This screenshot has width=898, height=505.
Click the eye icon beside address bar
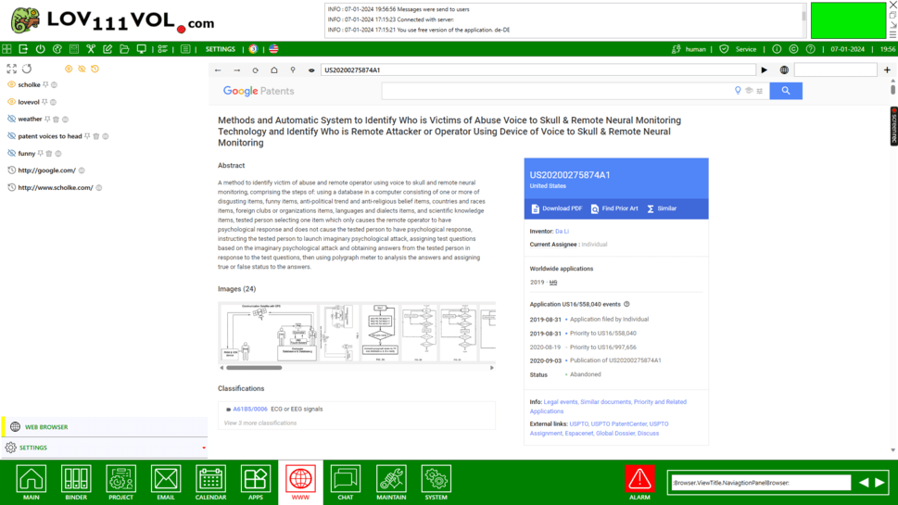[x=311, y=69]
